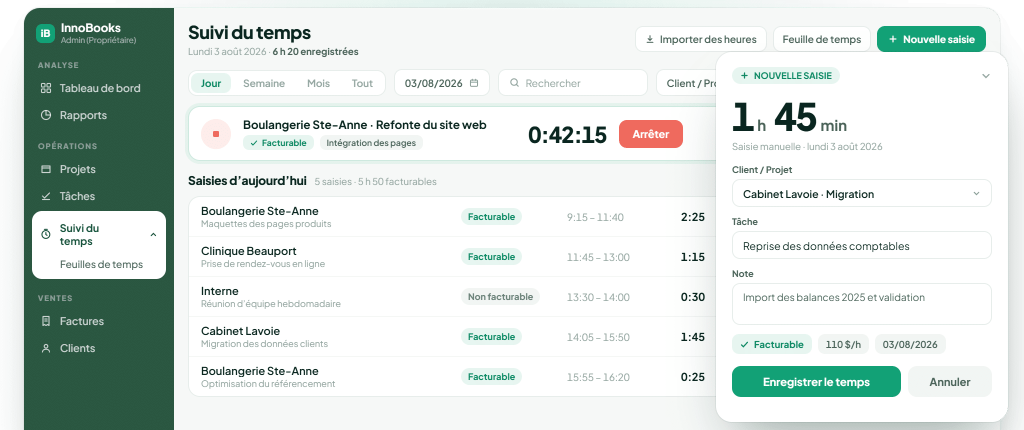Open Factures in sidebar
Image resolution: width=1024 pixels, height=430 pixels.
point(99,321)
